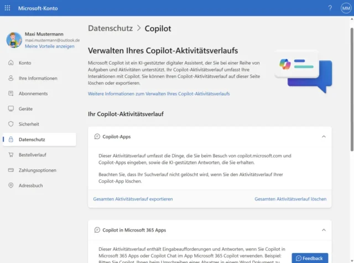This screenshot has height=263, width=354.
Task: Collapse the Copilot in Microsoft 365 Apps chevron
Action: click(324, 230)
